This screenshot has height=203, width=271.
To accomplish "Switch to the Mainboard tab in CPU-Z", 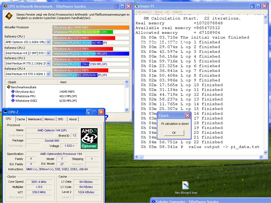I will [x=35, y=119].
